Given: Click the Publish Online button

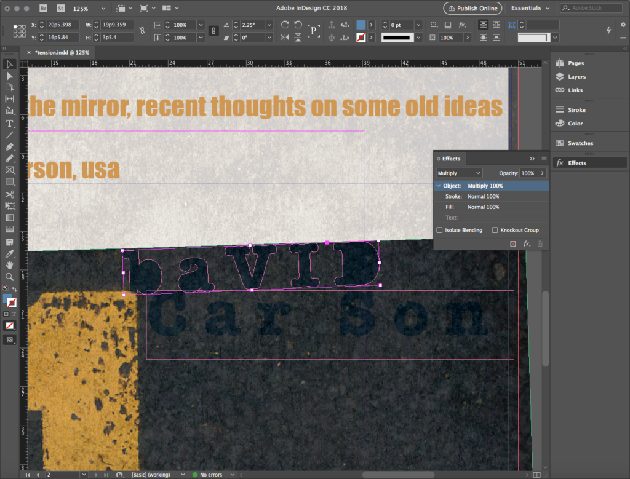Looking at the screenshot, I should (472, 9).
